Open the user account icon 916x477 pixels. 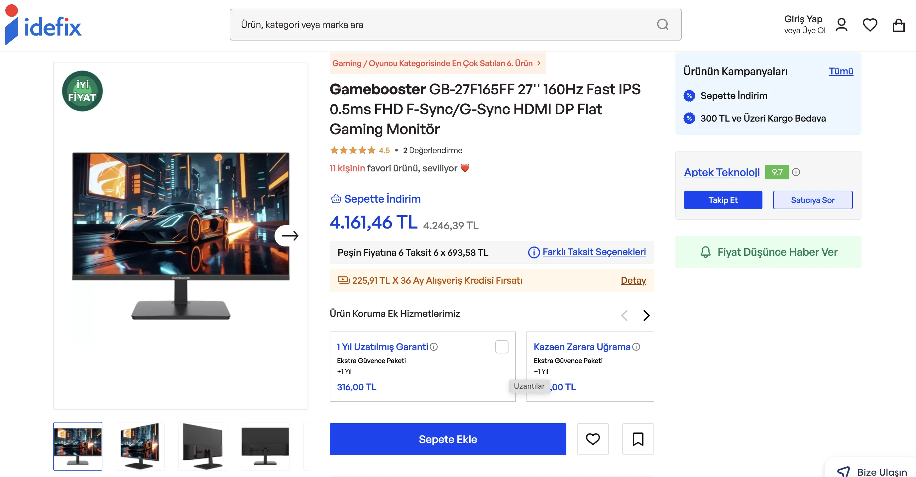(x=841, y=25)
